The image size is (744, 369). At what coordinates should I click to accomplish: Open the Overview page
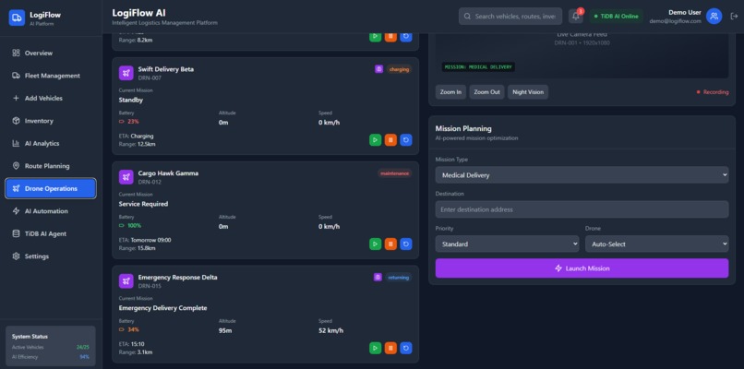pyautogui.click(x=51, y=54)
